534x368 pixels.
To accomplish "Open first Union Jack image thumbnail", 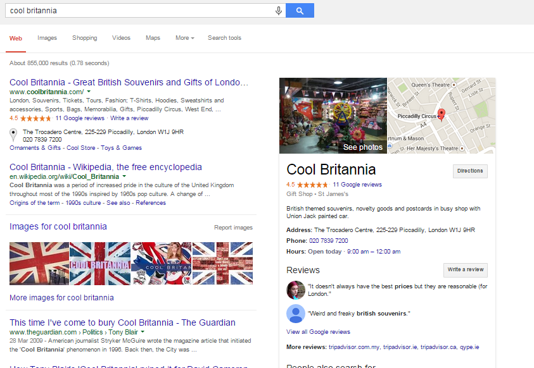I will click(x=39, y=263).
